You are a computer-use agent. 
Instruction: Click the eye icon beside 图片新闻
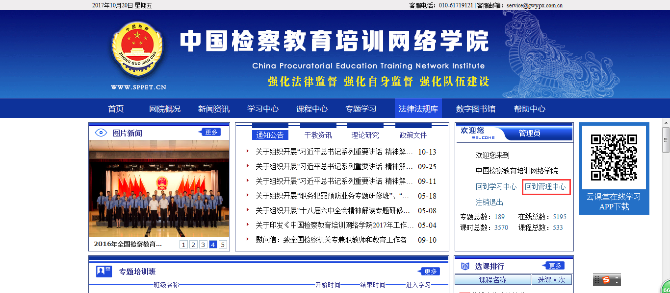[x=101, y=133]
